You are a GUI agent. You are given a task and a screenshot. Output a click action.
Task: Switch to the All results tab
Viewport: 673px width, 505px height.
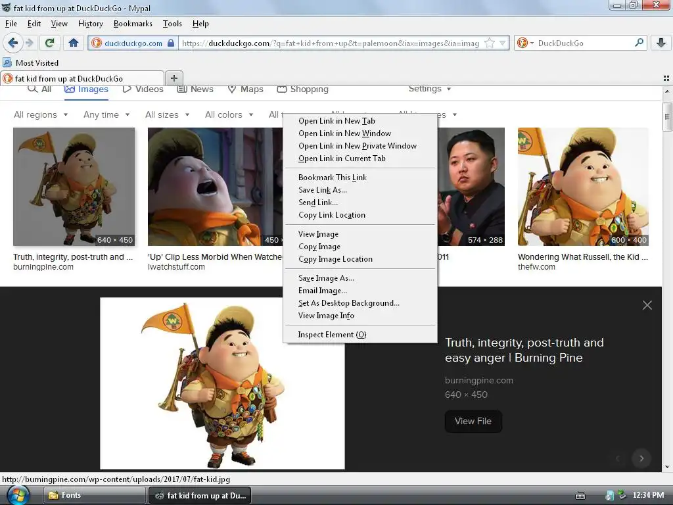coord(39,89)
